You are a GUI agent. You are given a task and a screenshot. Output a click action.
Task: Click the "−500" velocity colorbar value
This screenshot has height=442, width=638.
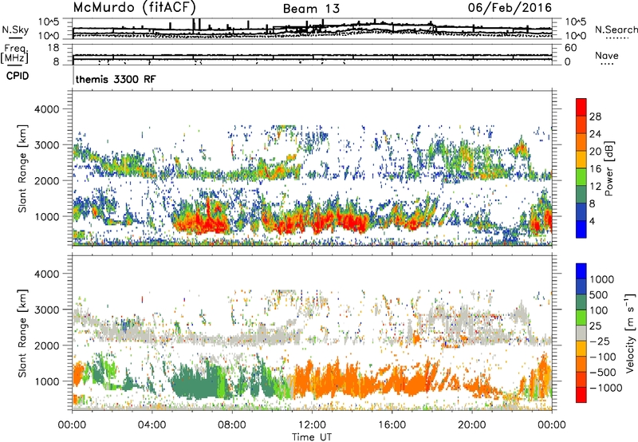click(603, 372)
